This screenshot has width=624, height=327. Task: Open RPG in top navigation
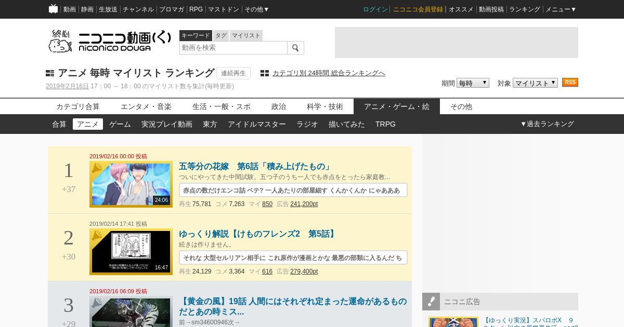click(196, 9)
